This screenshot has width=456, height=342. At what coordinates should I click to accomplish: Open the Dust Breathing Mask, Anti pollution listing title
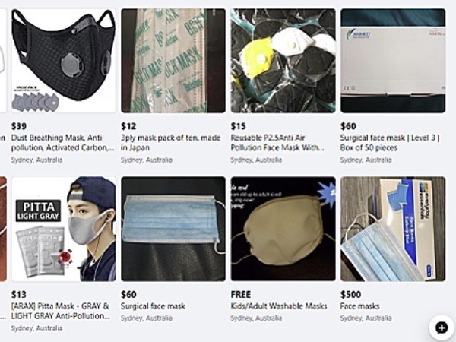(x=62, y=143)
